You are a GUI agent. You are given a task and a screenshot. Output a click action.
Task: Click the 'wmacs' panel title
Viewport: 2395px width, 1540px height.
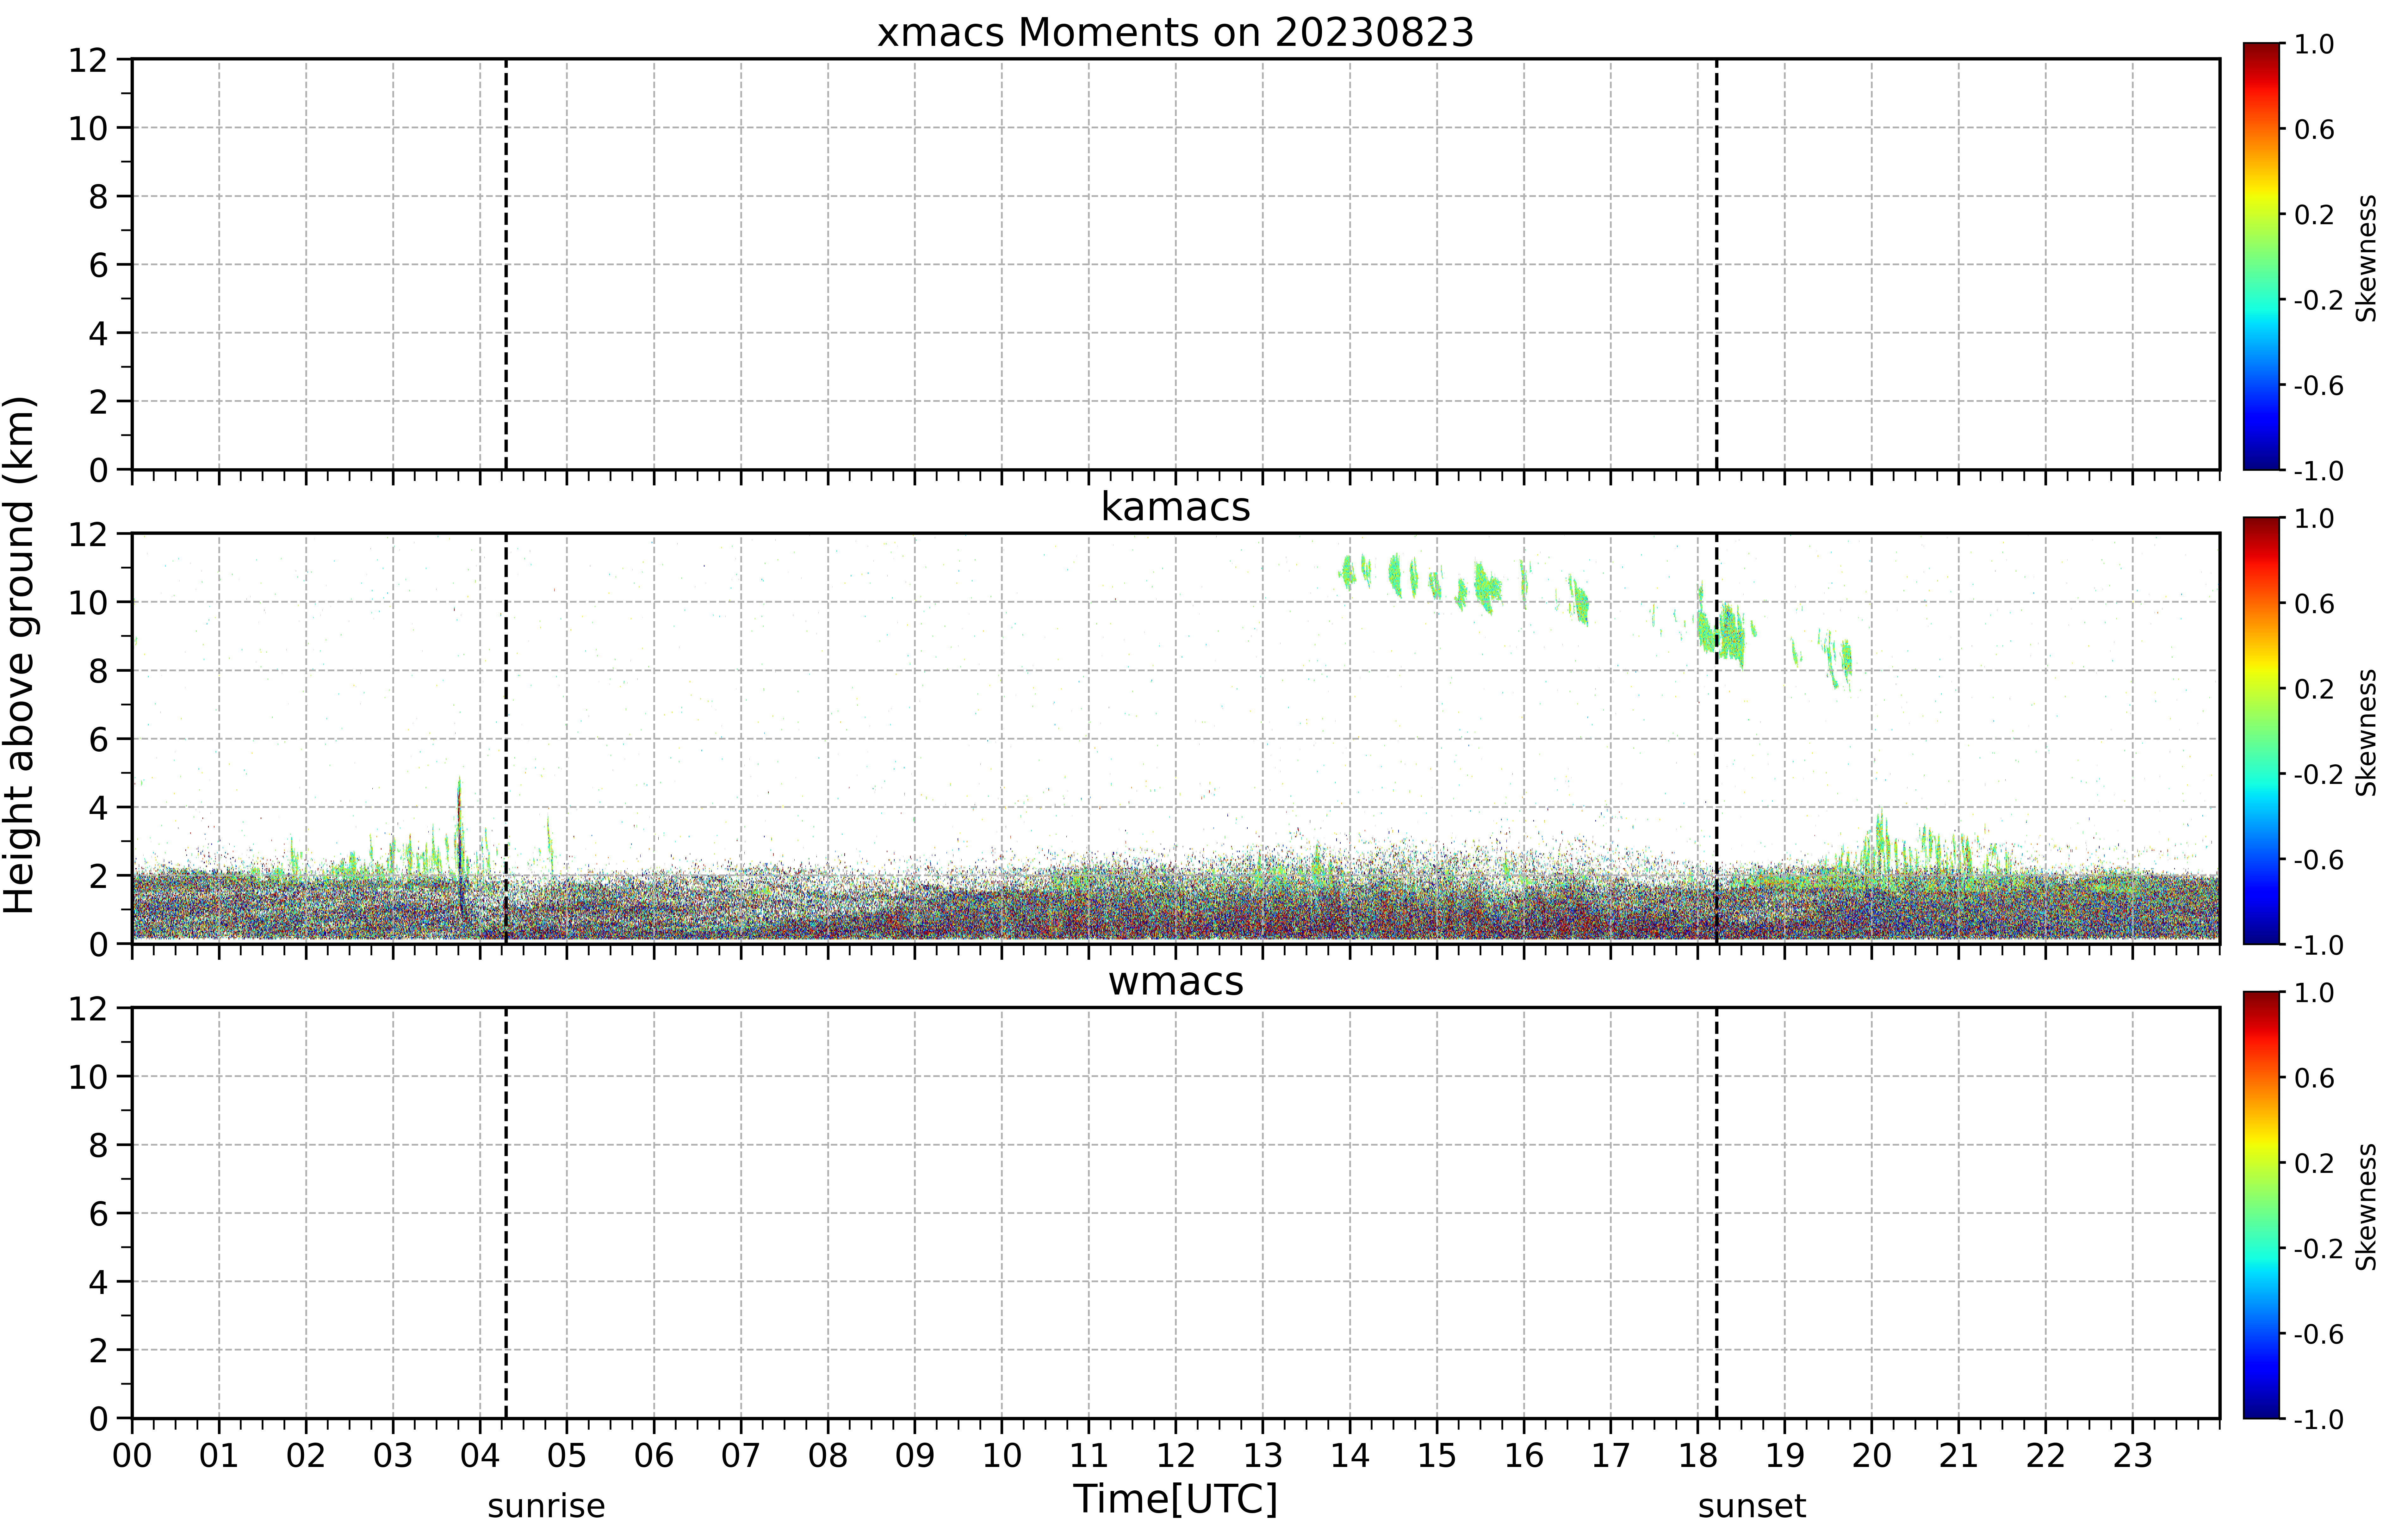point(1176,982)
